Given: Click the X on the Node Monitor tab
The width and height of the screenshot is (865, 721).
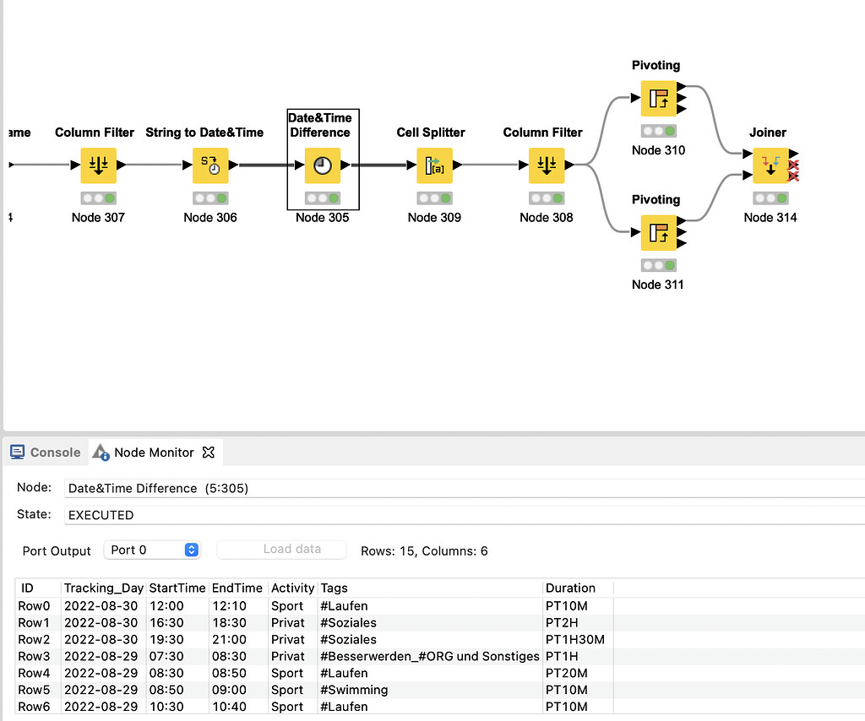Looking at the screenshot, I should [209, 452].
